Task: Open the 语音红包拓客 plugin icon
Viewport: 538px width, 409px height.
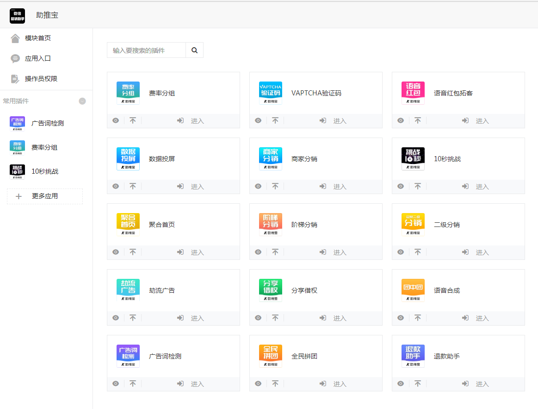Action: coord(412,93)
